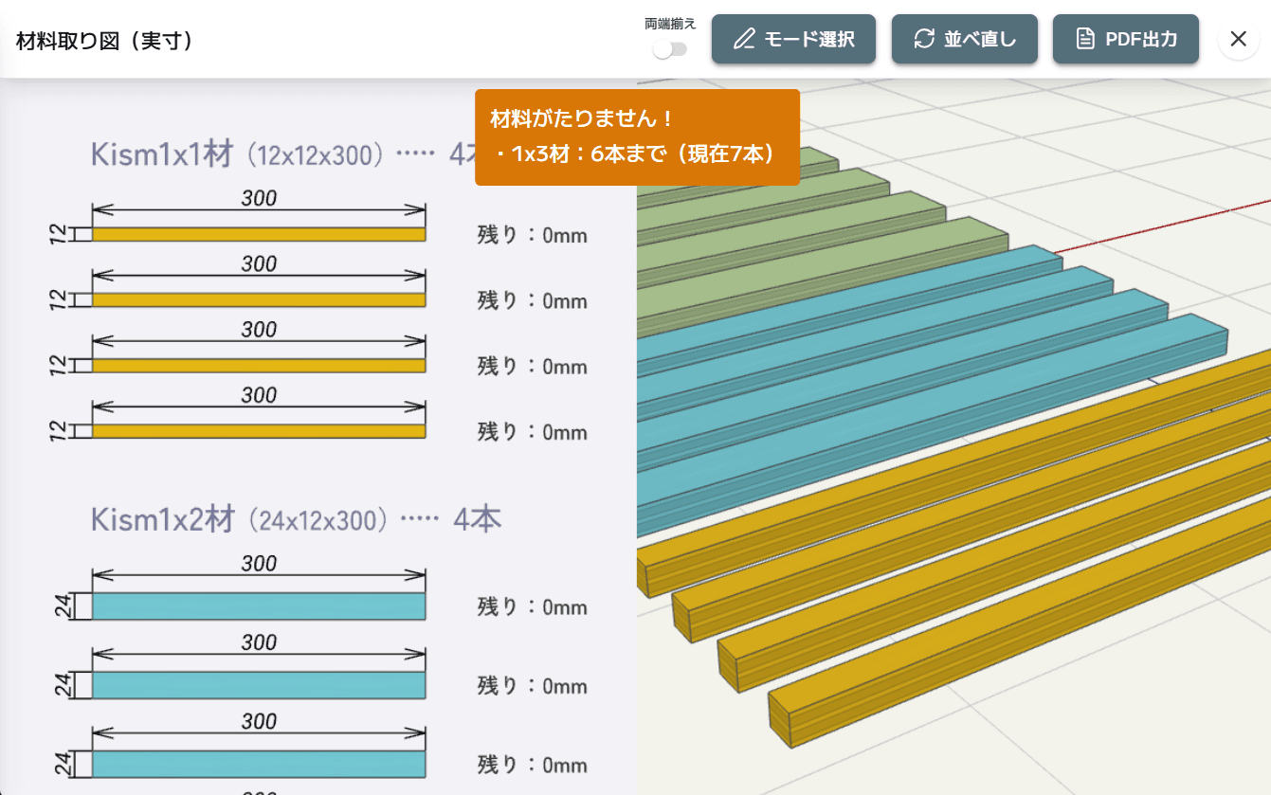Click the refresh arrows icon on 並べ直し
The width and height of the screenshot is (1271, 795).
pyautogui.click(x=923, y=39)
